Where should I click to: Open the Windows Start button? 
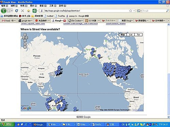point(7,124)
